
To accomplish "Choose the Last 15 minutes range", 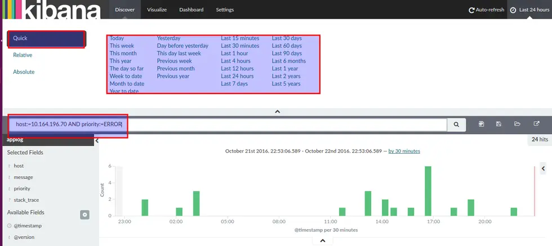I will click(x=240, y=38).
